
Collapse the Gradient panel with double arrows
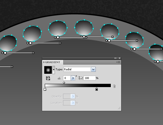click(x=115, y=58)
